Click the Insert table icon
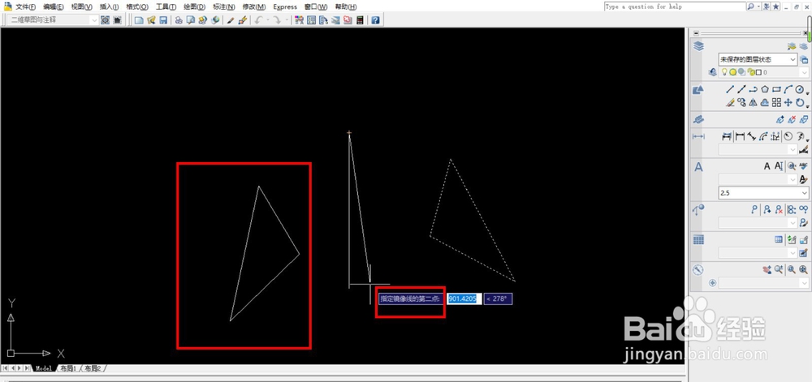This screenshot has width=812, height=382. [x=779, y=239]
